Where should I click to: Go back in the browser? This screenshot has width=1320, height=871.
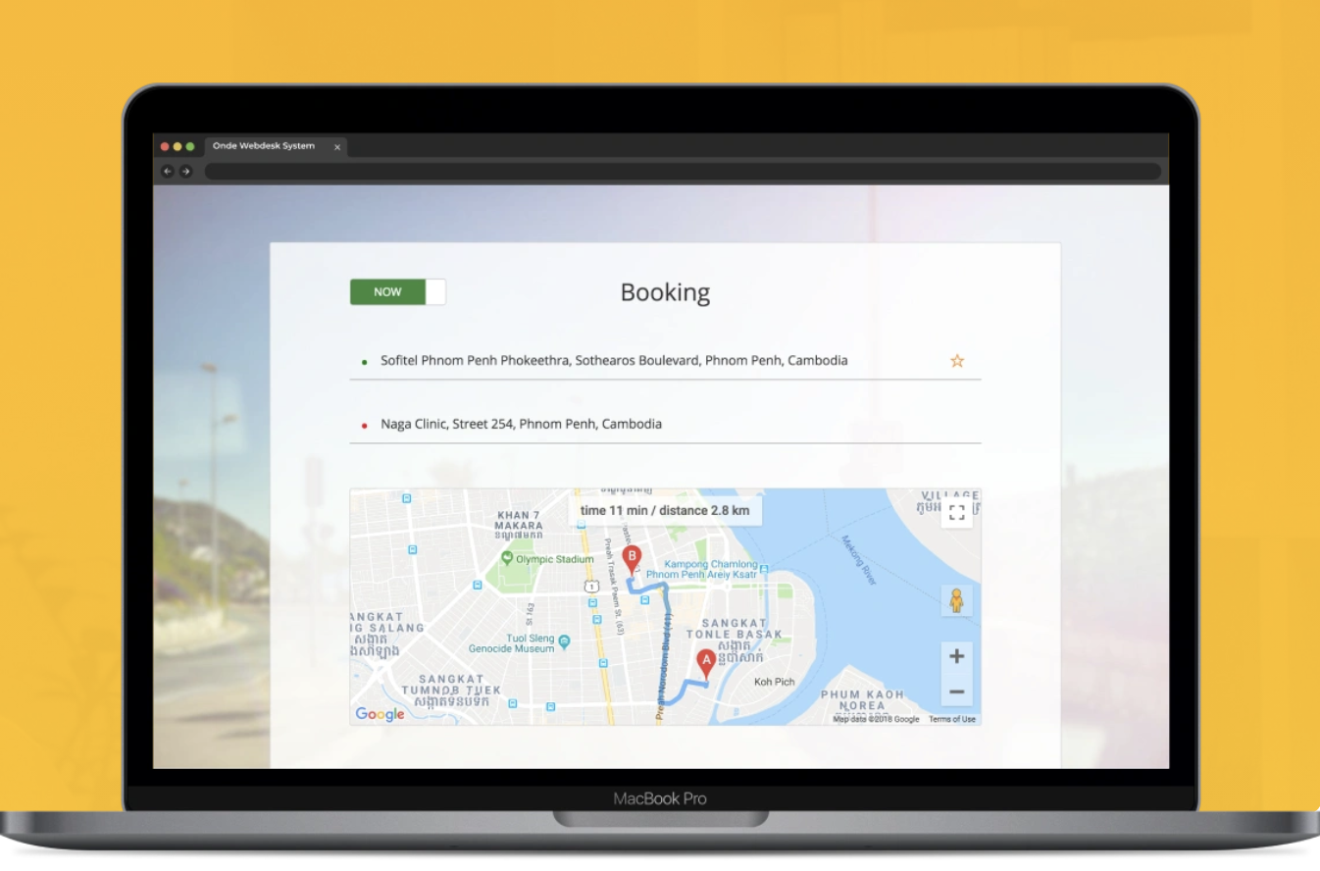168,172
